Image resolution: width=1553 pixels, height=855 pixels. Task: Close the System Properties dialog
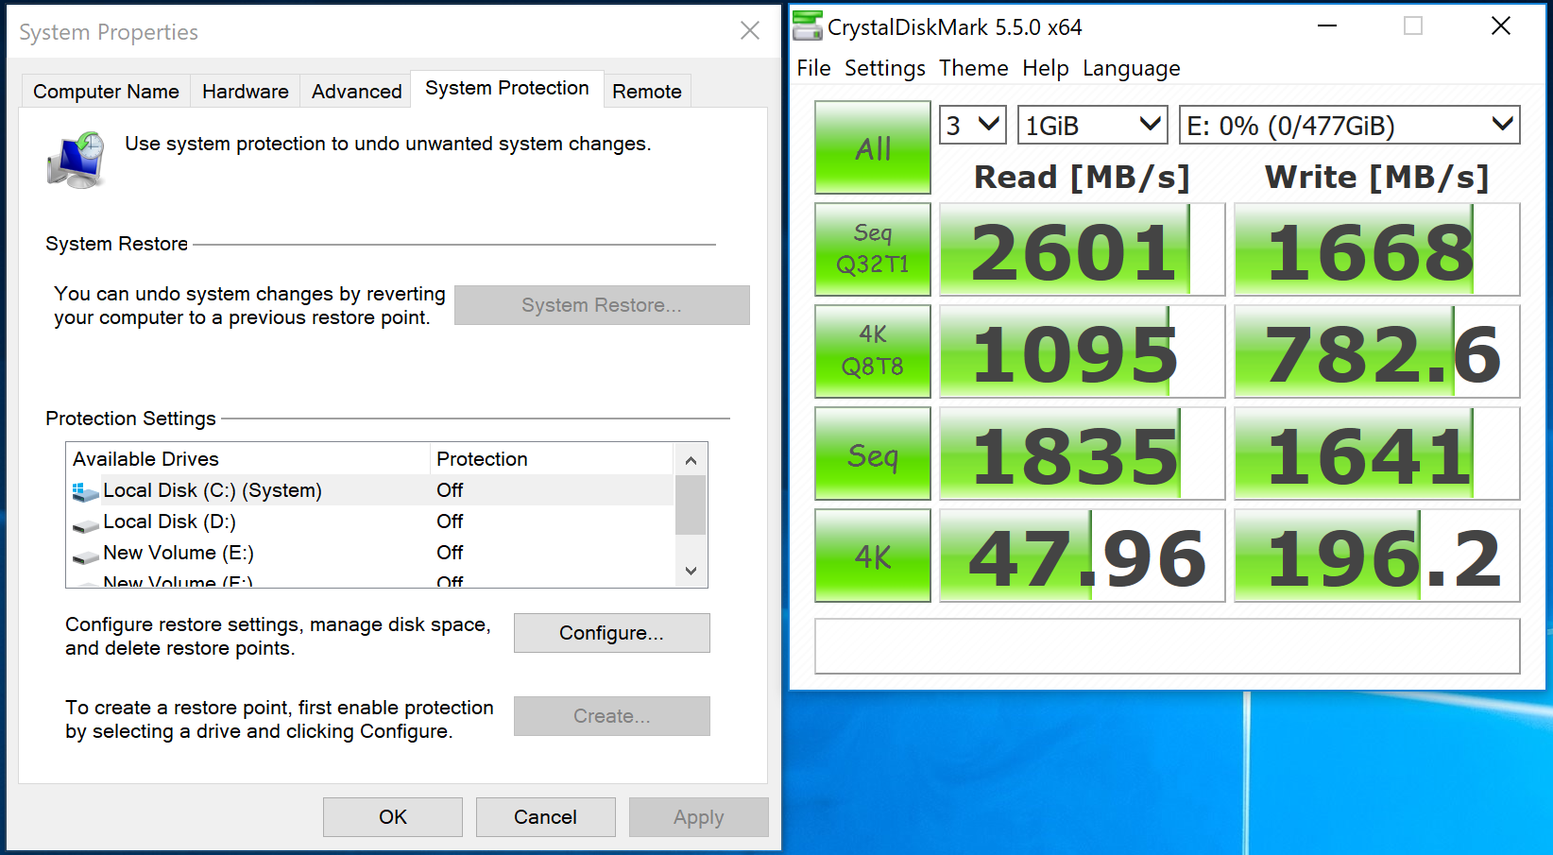pyautogui.click(x=750, y=31)
